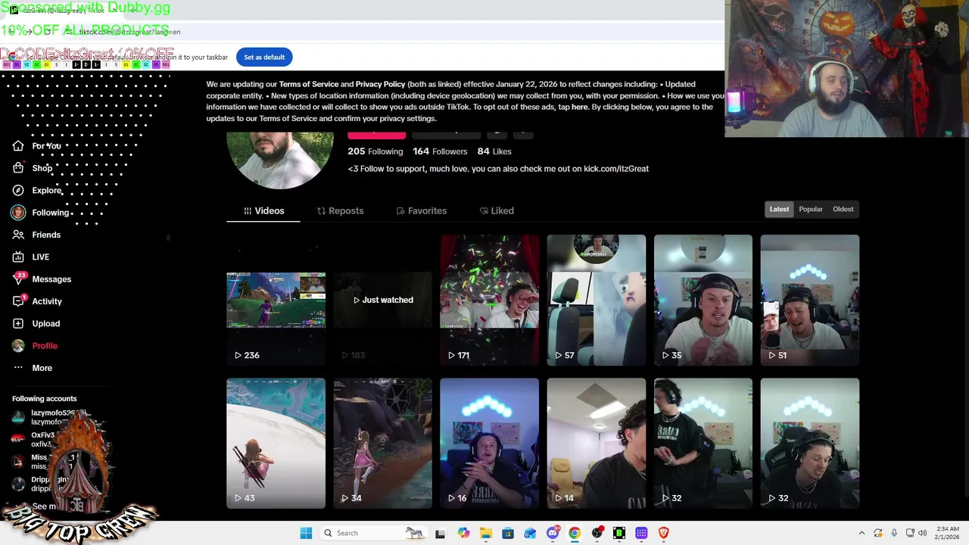Open the Just watched video

tap(382, 300)
